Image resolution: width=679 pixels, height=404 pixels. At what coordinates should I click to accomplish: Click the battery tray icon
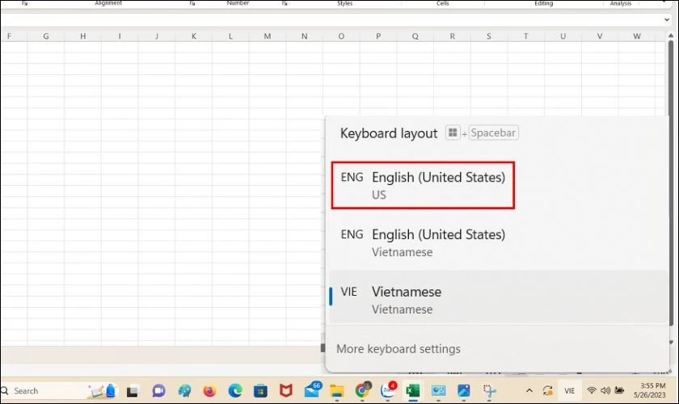point(620,390)
